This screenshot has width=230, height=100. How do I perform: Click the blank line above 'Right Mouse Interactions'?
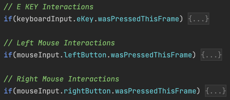tap(115, 67)
